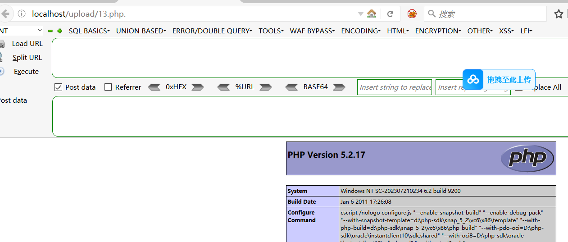Enable the Referrer checkbox
This screenshot has width=568, height=242.
pyautogui.click(x=108, y=87)
